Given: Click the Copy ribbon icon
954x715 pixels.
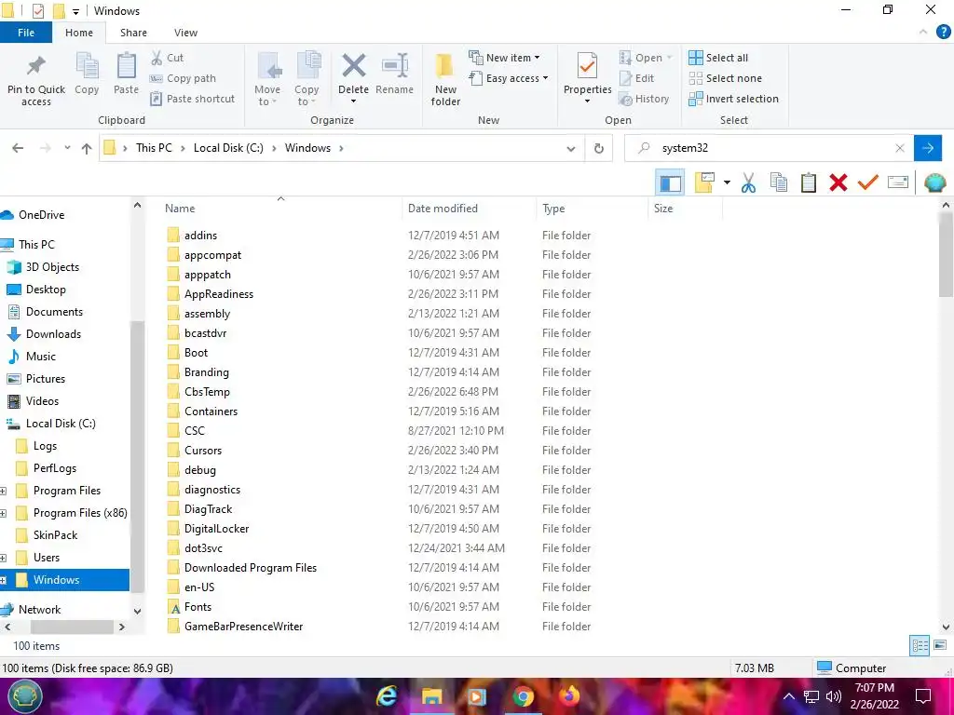Looking at the screenshot, I should pyautogui.click(x=87, y=66).
